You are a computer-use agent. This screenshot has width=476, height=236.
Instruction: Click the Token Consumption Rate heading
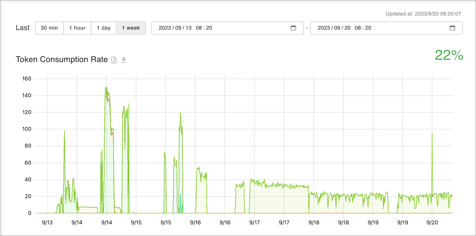[x=62, y=59]
